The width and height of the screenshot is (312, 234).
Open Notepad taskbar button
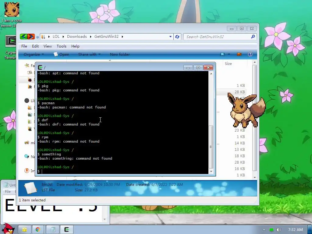(52, 230)
